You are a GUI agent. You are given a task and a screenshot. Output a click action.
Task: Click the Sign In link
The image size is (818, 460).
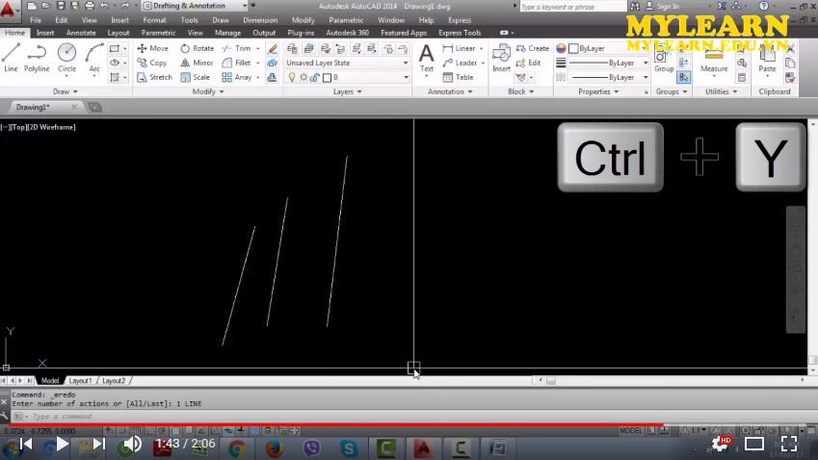[x=668, y=6]
